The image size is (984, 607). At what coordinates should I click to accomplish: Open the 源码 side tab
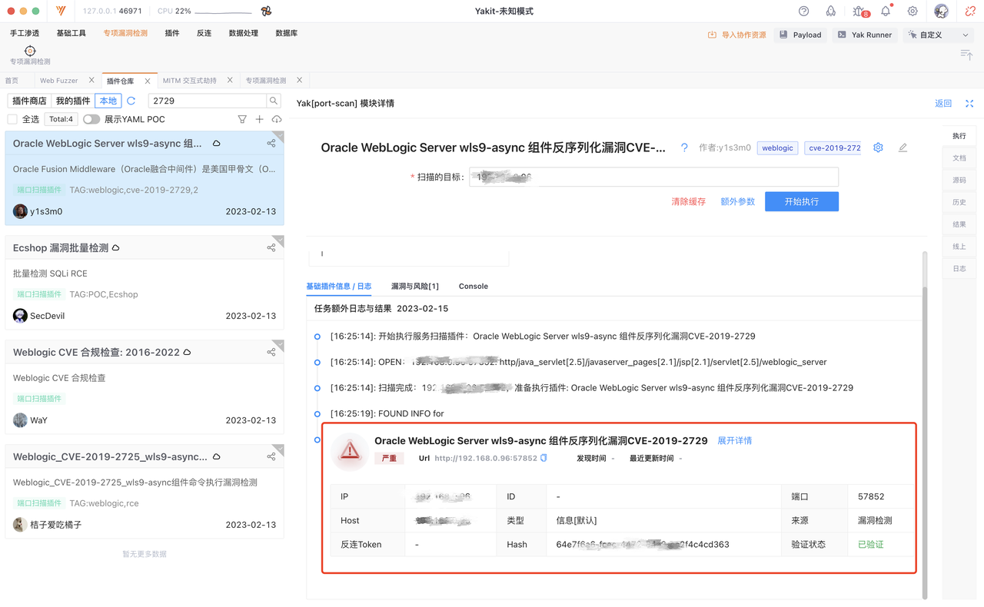click(959, 180)
